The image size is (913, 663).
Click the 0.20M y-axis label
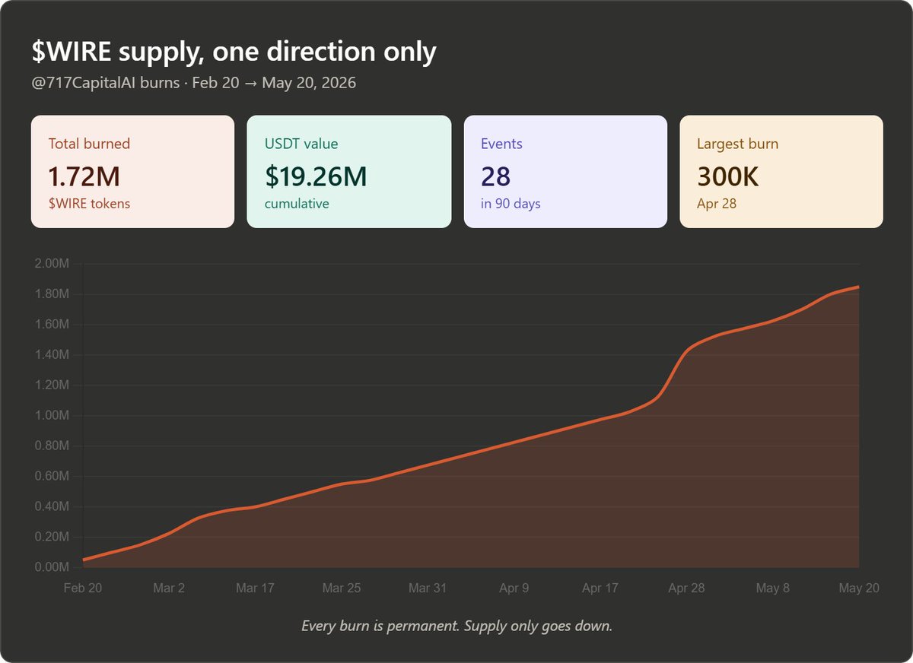(x=52, y=538)
